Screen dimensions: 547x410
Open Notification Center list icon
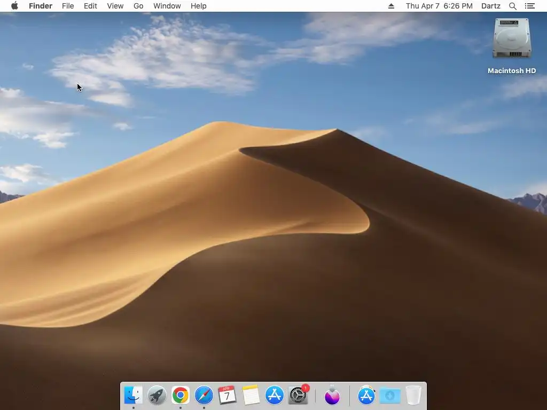[x=530, y=6]
